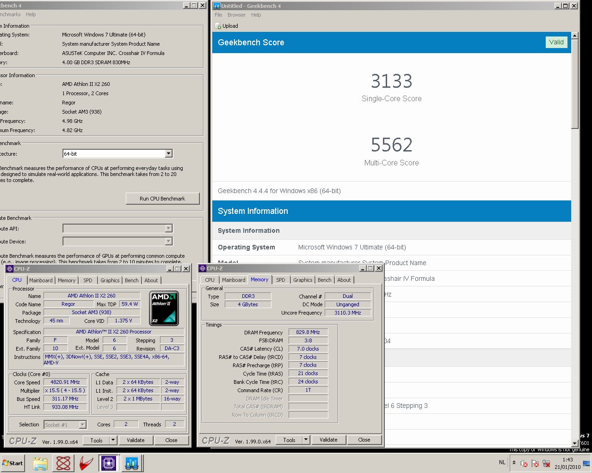Show hidden system tray icons
The image size is (592, 473).
point(514,463)
